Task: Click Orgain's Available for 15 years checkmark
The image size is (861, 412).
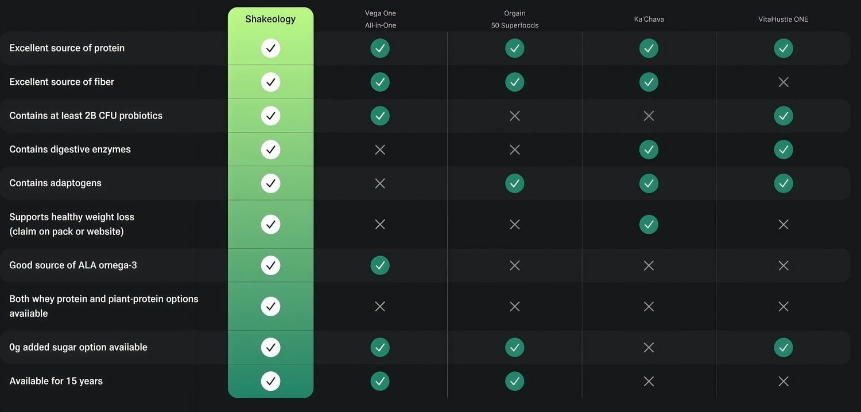Action: pyautogui.click(x=515, y=381)
